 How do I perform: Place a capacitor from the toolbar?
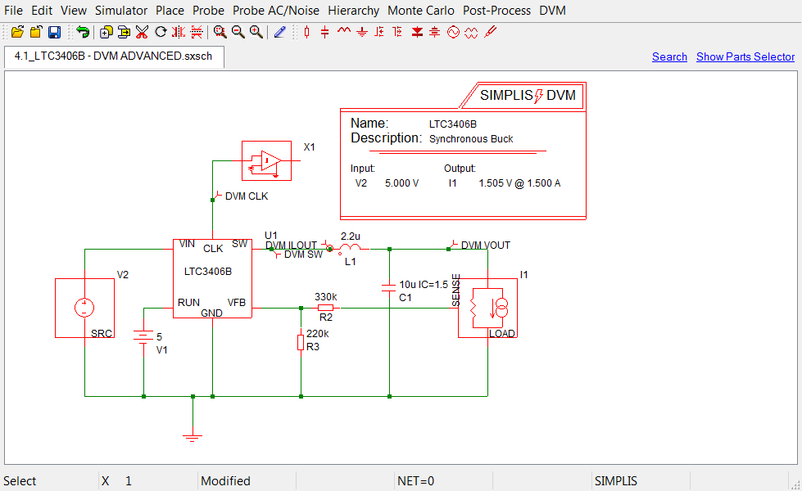[325, 32]
